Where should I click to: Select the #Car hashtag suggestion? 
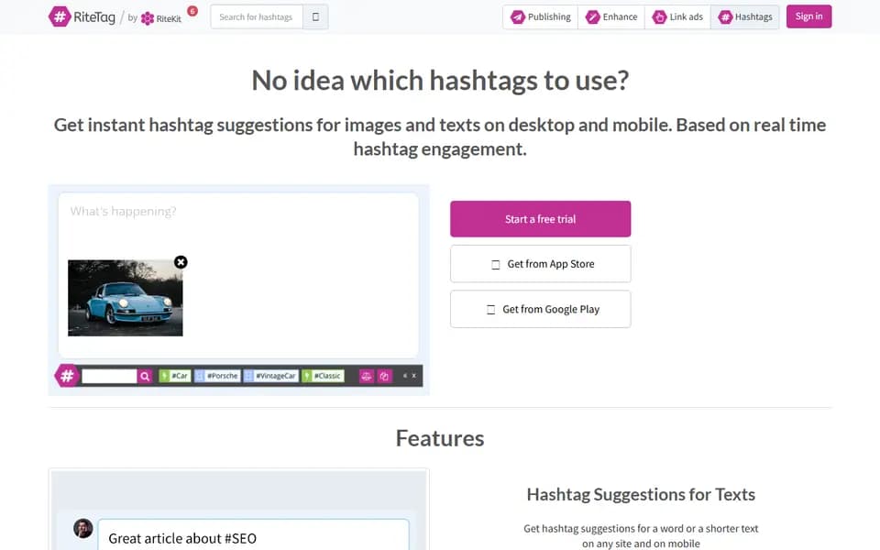(175, 376)
